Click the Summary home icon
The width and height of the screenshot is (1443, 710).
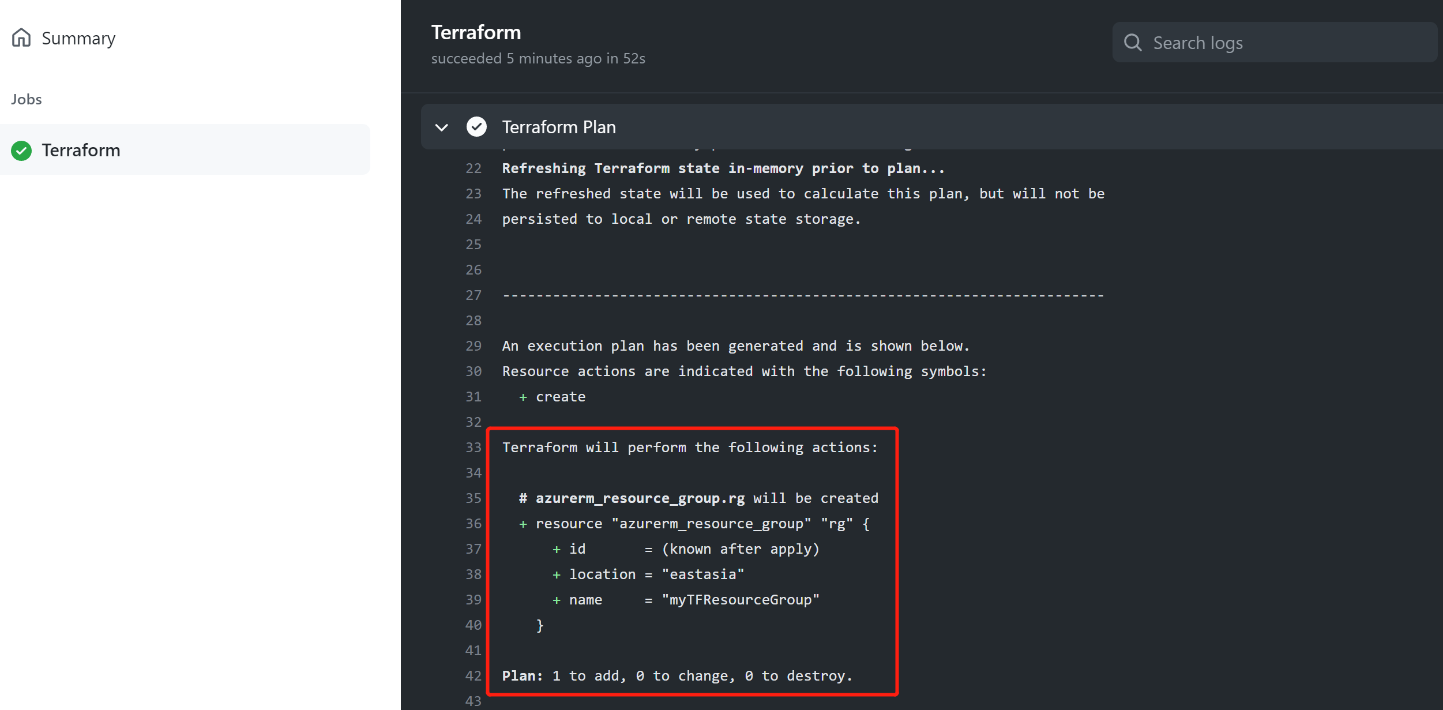(21, 38)
